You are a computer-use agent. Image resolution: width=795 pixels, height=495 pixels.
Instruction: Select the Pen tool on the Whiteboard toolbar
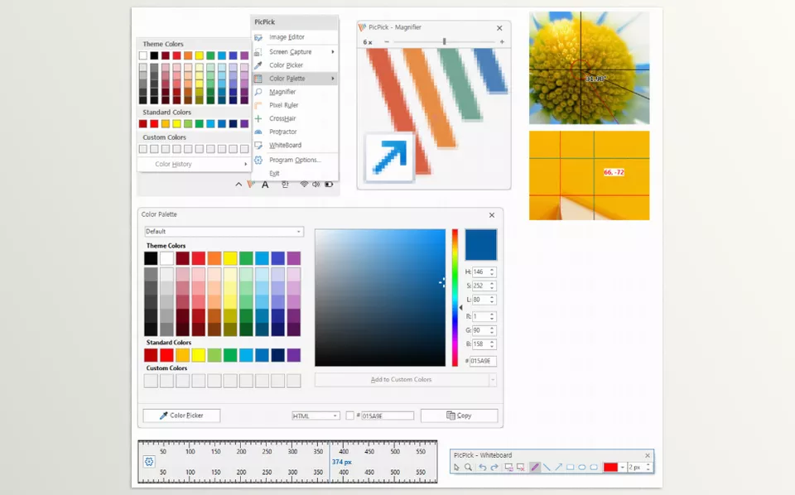click(534, 467)
